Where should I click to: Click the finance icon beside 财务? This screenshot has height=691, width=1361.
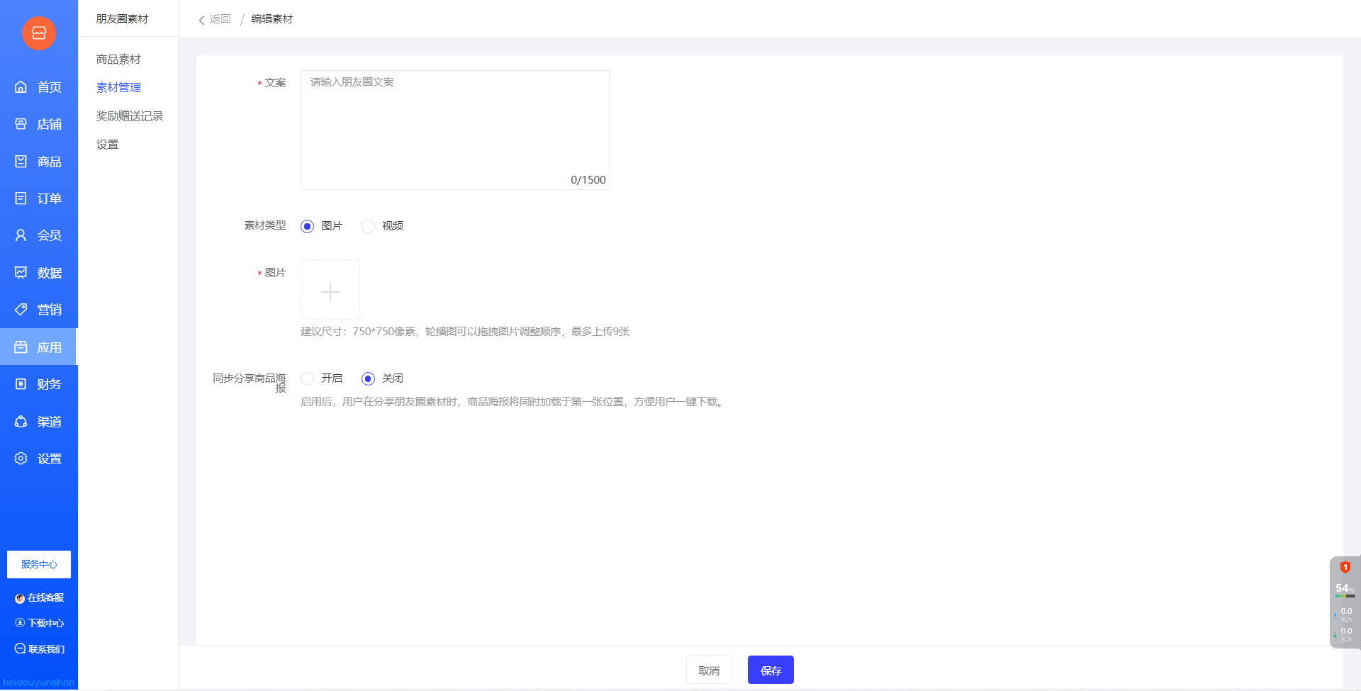21,384
